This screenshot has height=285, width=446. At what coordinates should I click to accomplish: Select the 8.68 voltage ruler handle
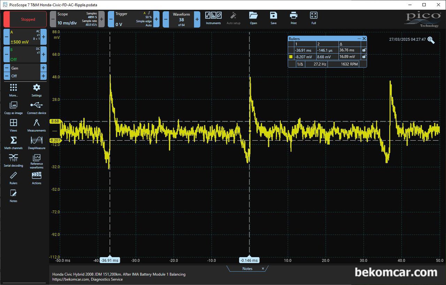tap(55, 121)
